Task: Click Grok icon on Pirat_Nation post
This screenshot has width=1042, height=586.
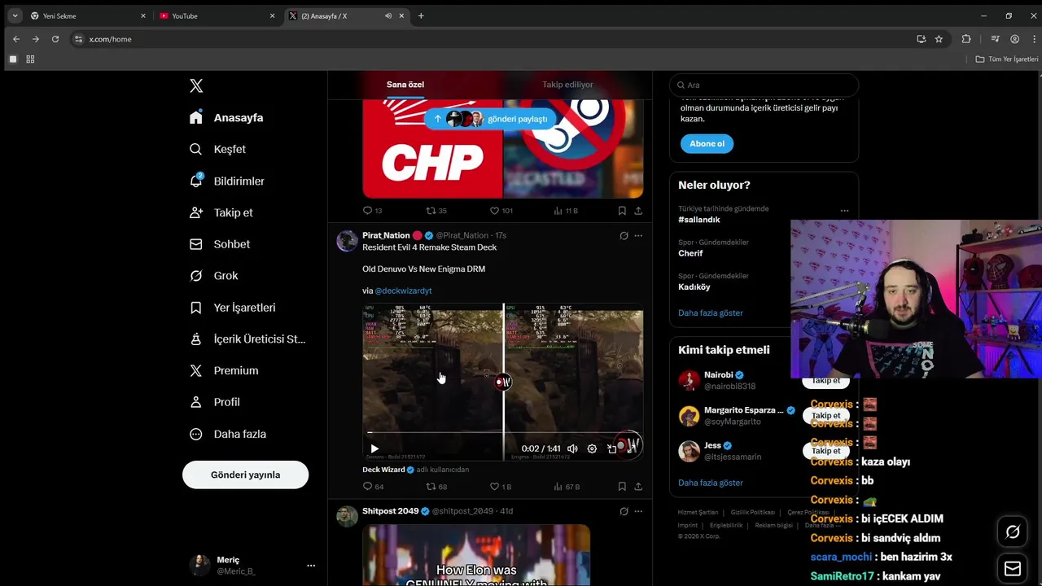Action: 624,236
